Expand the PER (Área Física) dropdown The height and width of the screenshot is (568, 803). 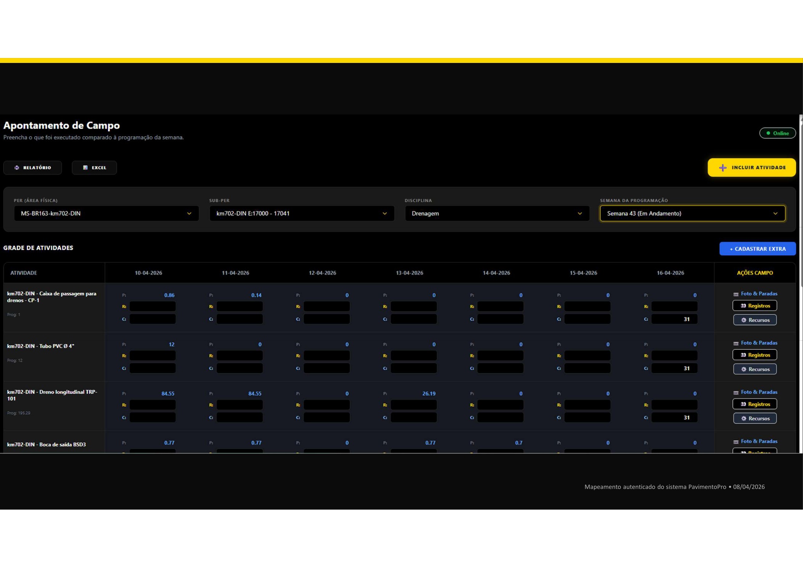[x=106, y=213]
